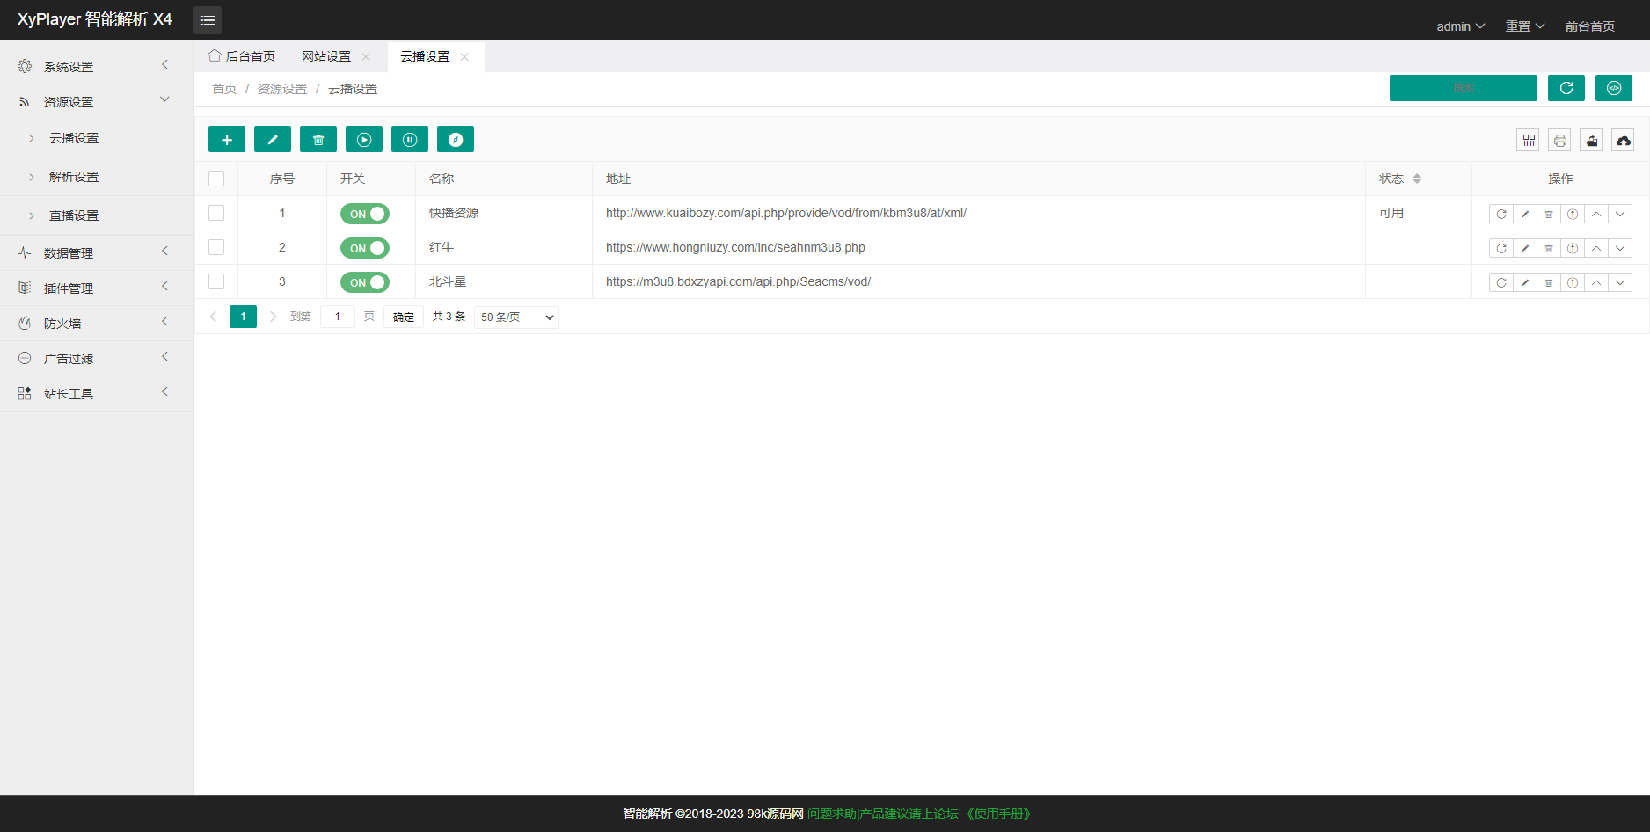This screenshot has width=1650, height=832.
Task: Switch to the 网站设置 tab
Action: (326, 56)
